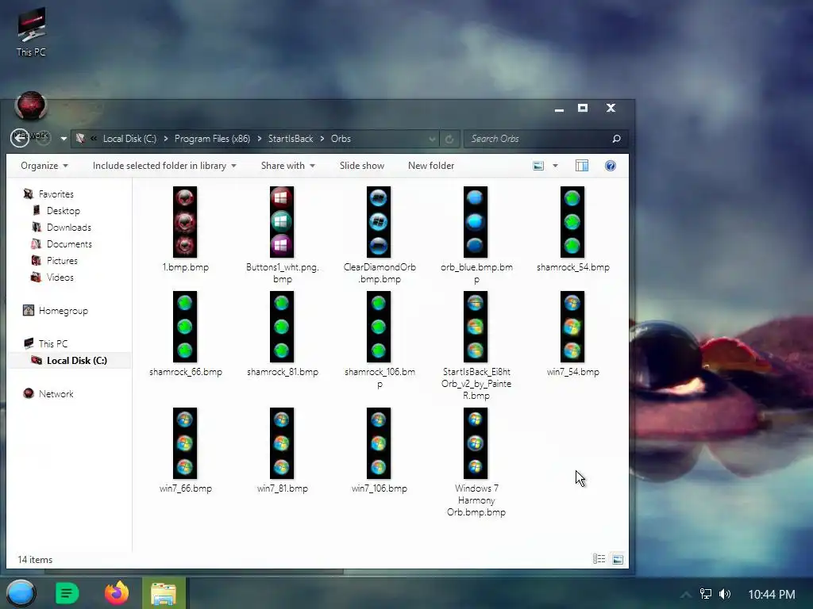Open the Help question mark icon
The height and width of the screenshot is (609, 813).
point(611,166)
